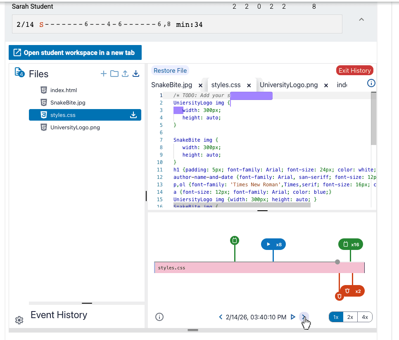399x340 pixels.
Task: Select 4x playback speed
Action: [365, 317]
